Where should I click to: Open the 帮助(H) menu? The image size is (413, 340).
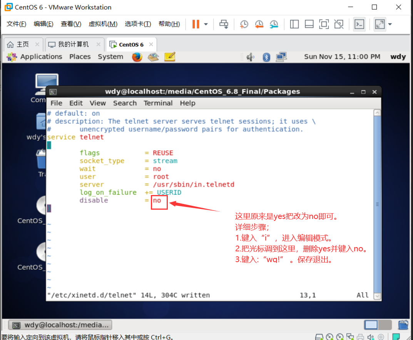pos(169,24)
